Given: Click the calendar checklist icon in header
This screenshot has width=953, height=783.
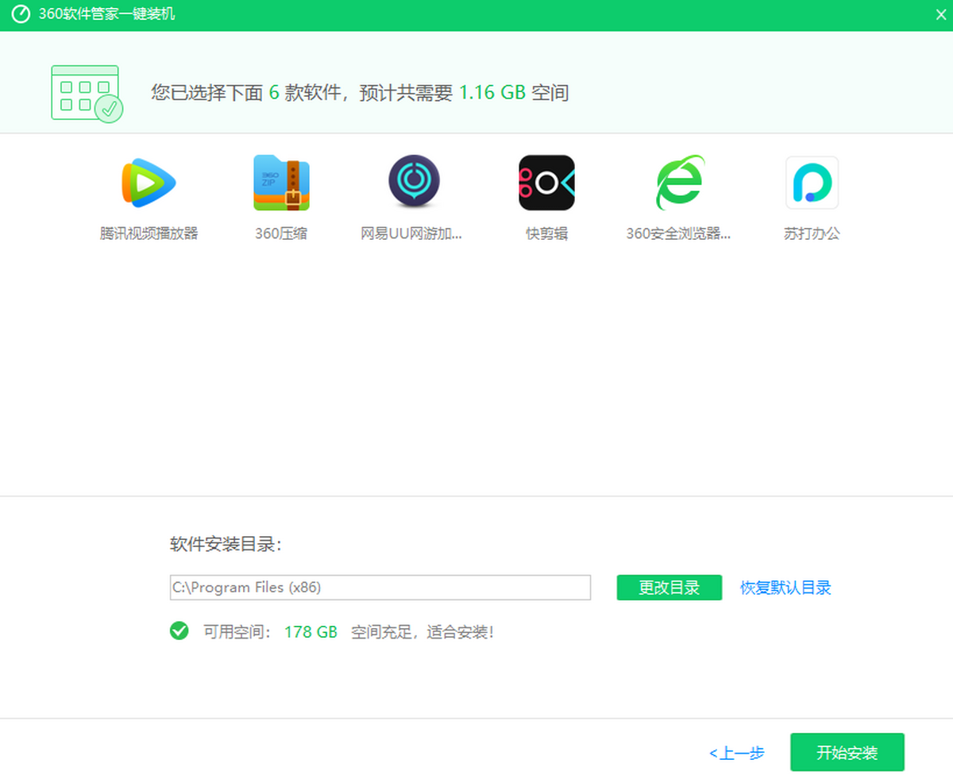Looking at the screenshot, I should (87, 94).
